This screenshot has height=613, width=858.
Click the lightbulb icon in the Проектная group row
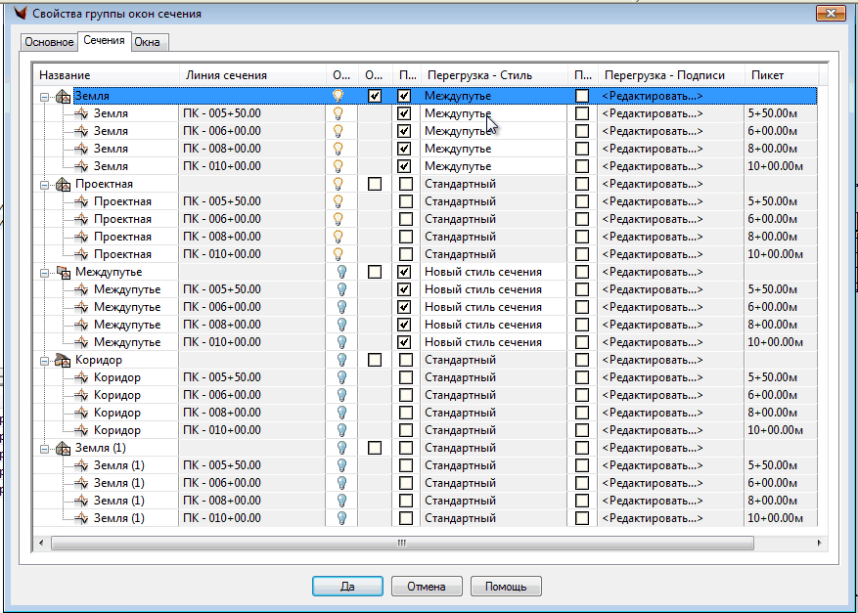[x=340, y=184]
